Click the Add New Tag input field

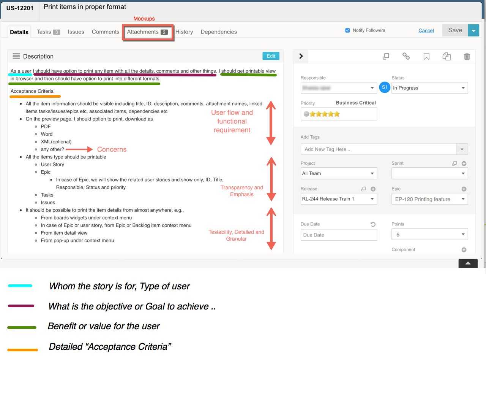tap(379, 149)
